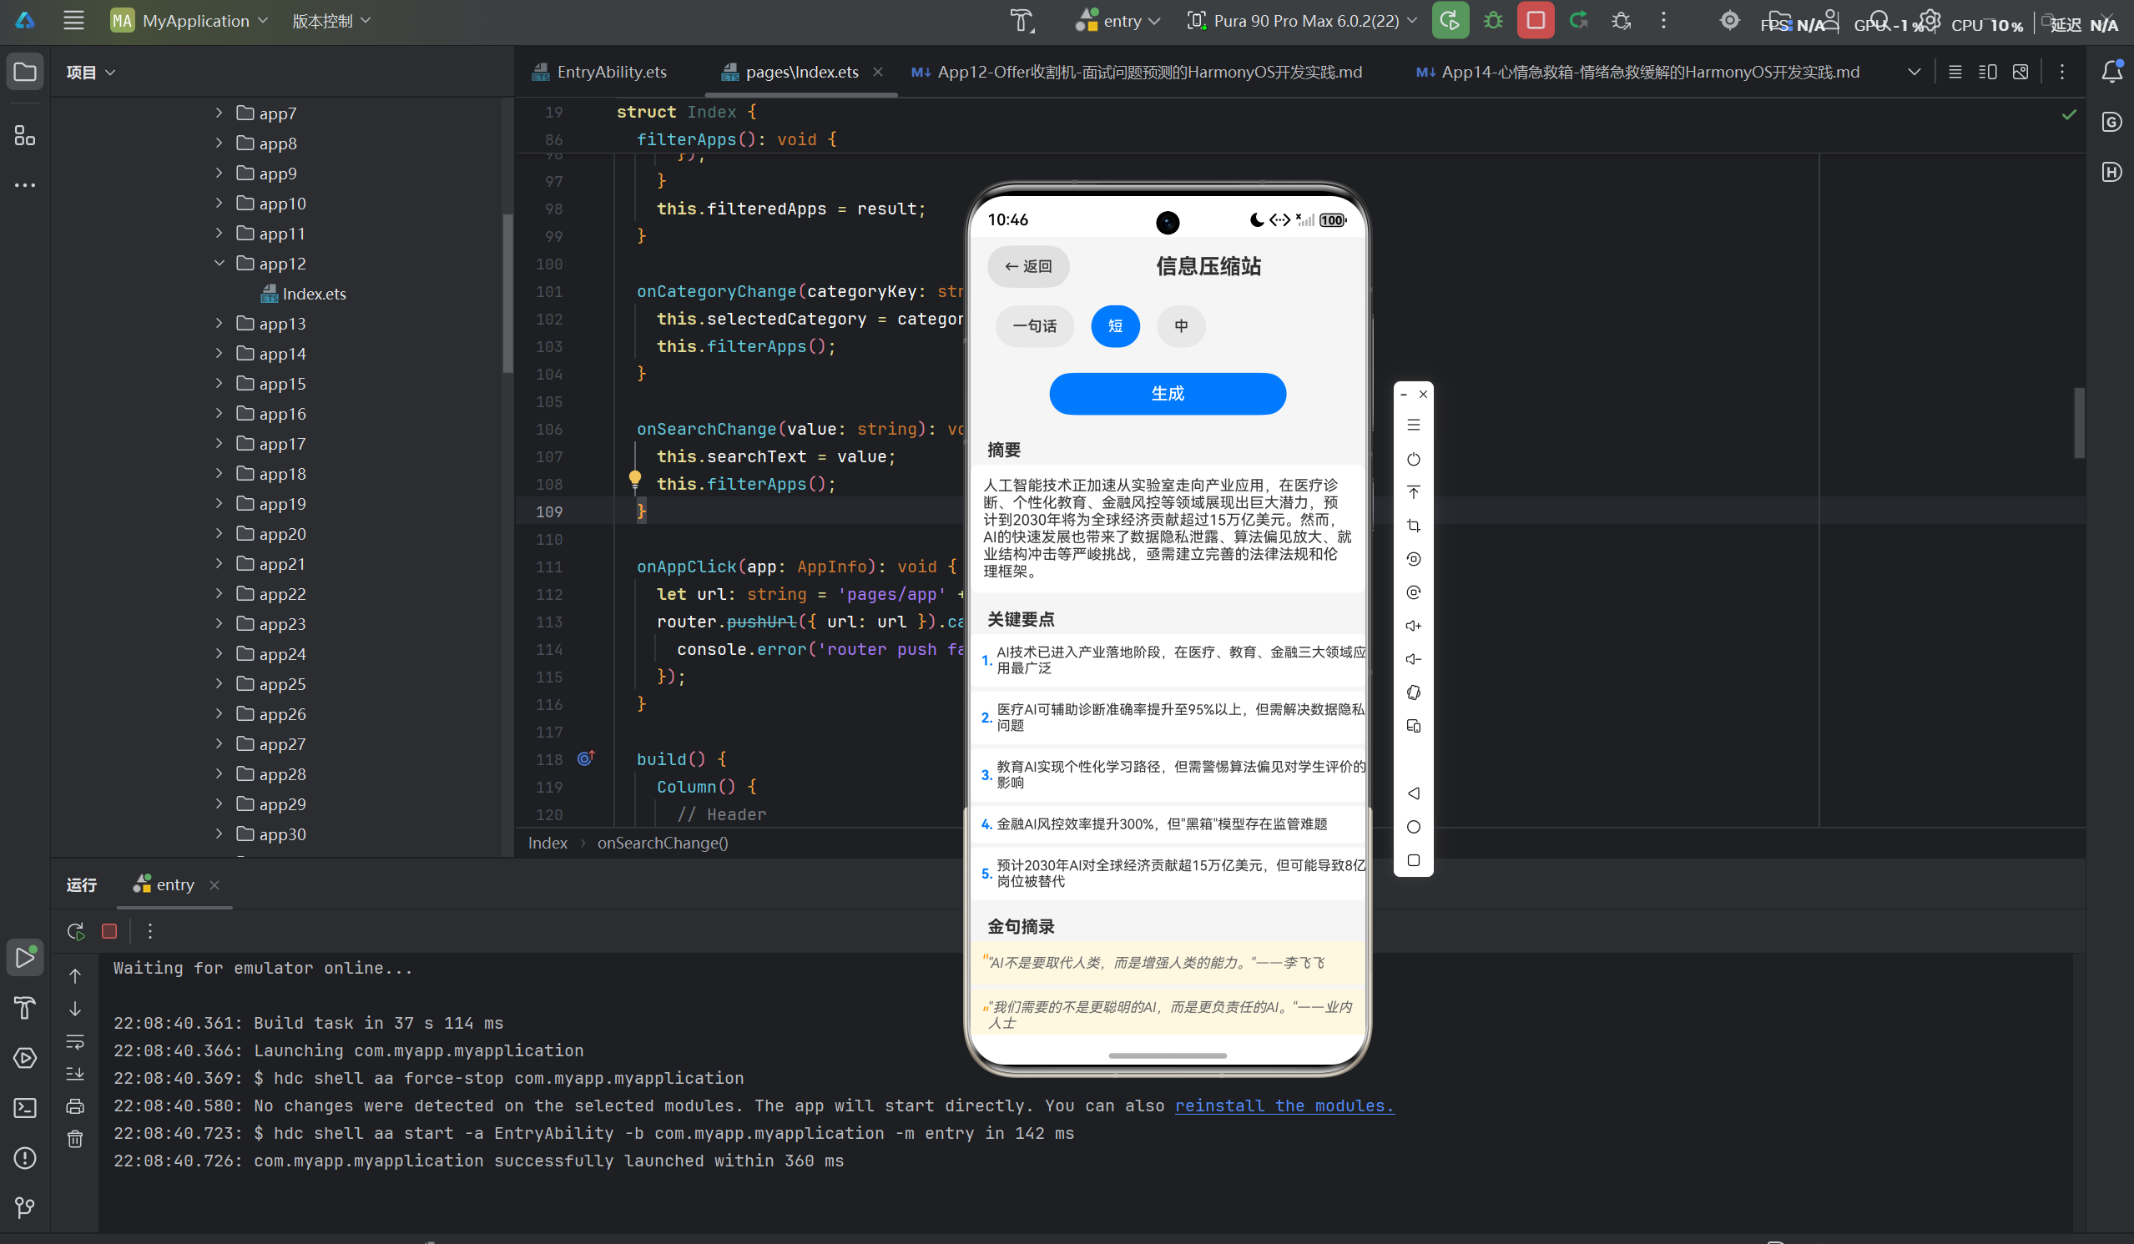Switch editor to source-only list view

pos(1955,72)
